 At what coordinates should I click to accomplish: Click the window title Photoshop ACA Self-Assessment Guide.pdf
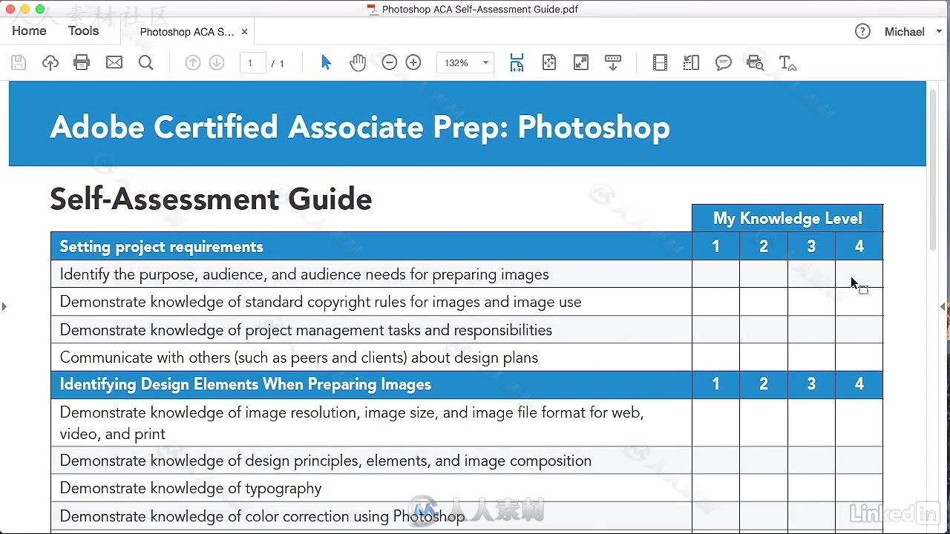[x=479, y=9]
